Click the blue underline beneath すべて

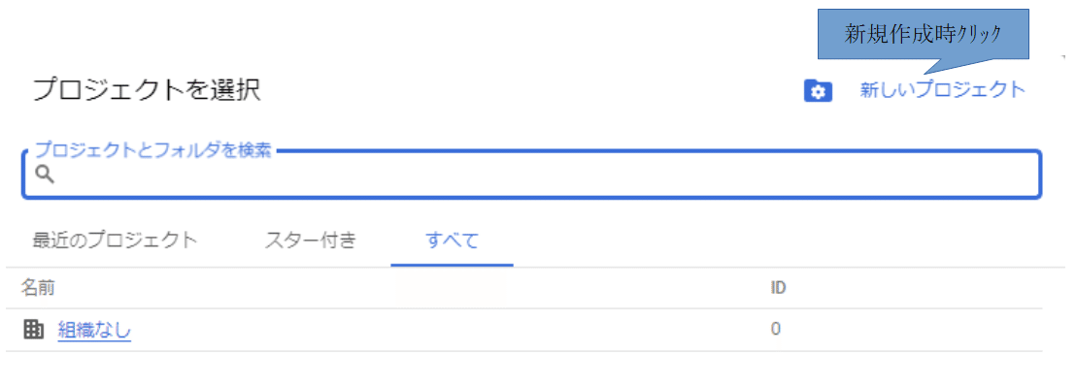pos(453,265)
